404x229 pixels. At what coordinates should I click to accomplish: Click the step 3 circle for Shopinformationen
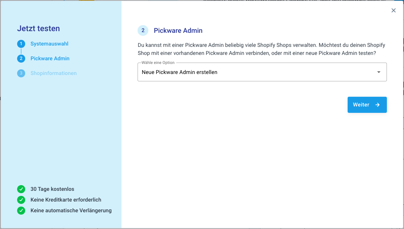coord(21,73)
